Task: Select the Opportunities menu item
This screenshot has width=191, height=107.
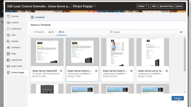Action: coord(16,60)
